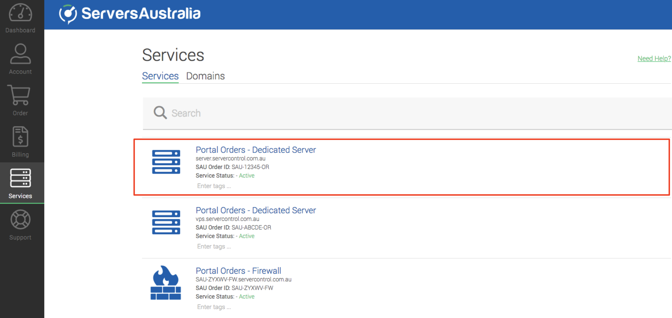This screenshot has height=318, width=672.
Task: Open the first Portal Orders - Dedicated Server link
Action: pos(255,150)
